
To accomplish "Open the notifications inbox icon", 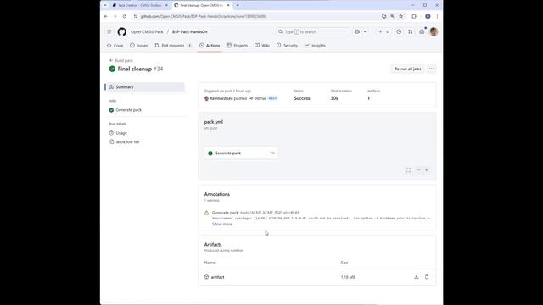I will pyautogui.click(x=422, y=32).
